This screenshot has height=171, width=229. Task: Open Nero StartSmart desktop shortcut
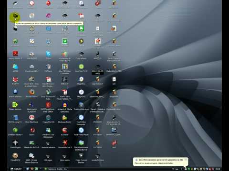(31, 119)
